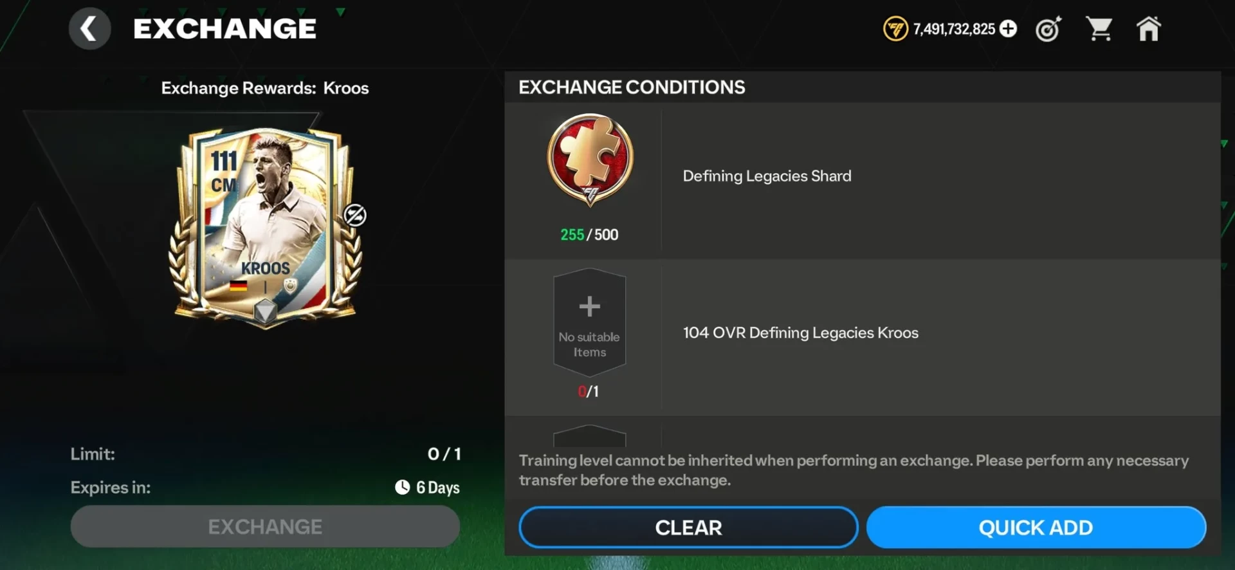Open the target objectives icon
This screenshot has height=570, width=1235.
(x=1048, y=29)
